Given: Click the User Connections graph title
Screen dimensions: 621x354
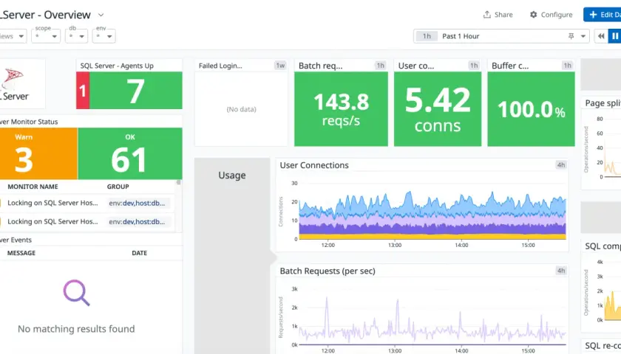Looking at the screenshot, I should 314,165.
